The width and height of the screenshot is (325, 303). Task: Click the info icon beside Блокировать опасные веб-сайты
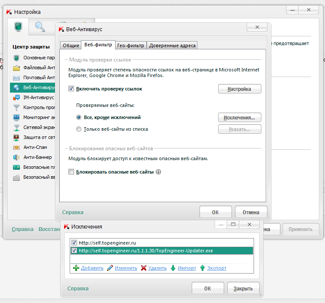point(158,172)
